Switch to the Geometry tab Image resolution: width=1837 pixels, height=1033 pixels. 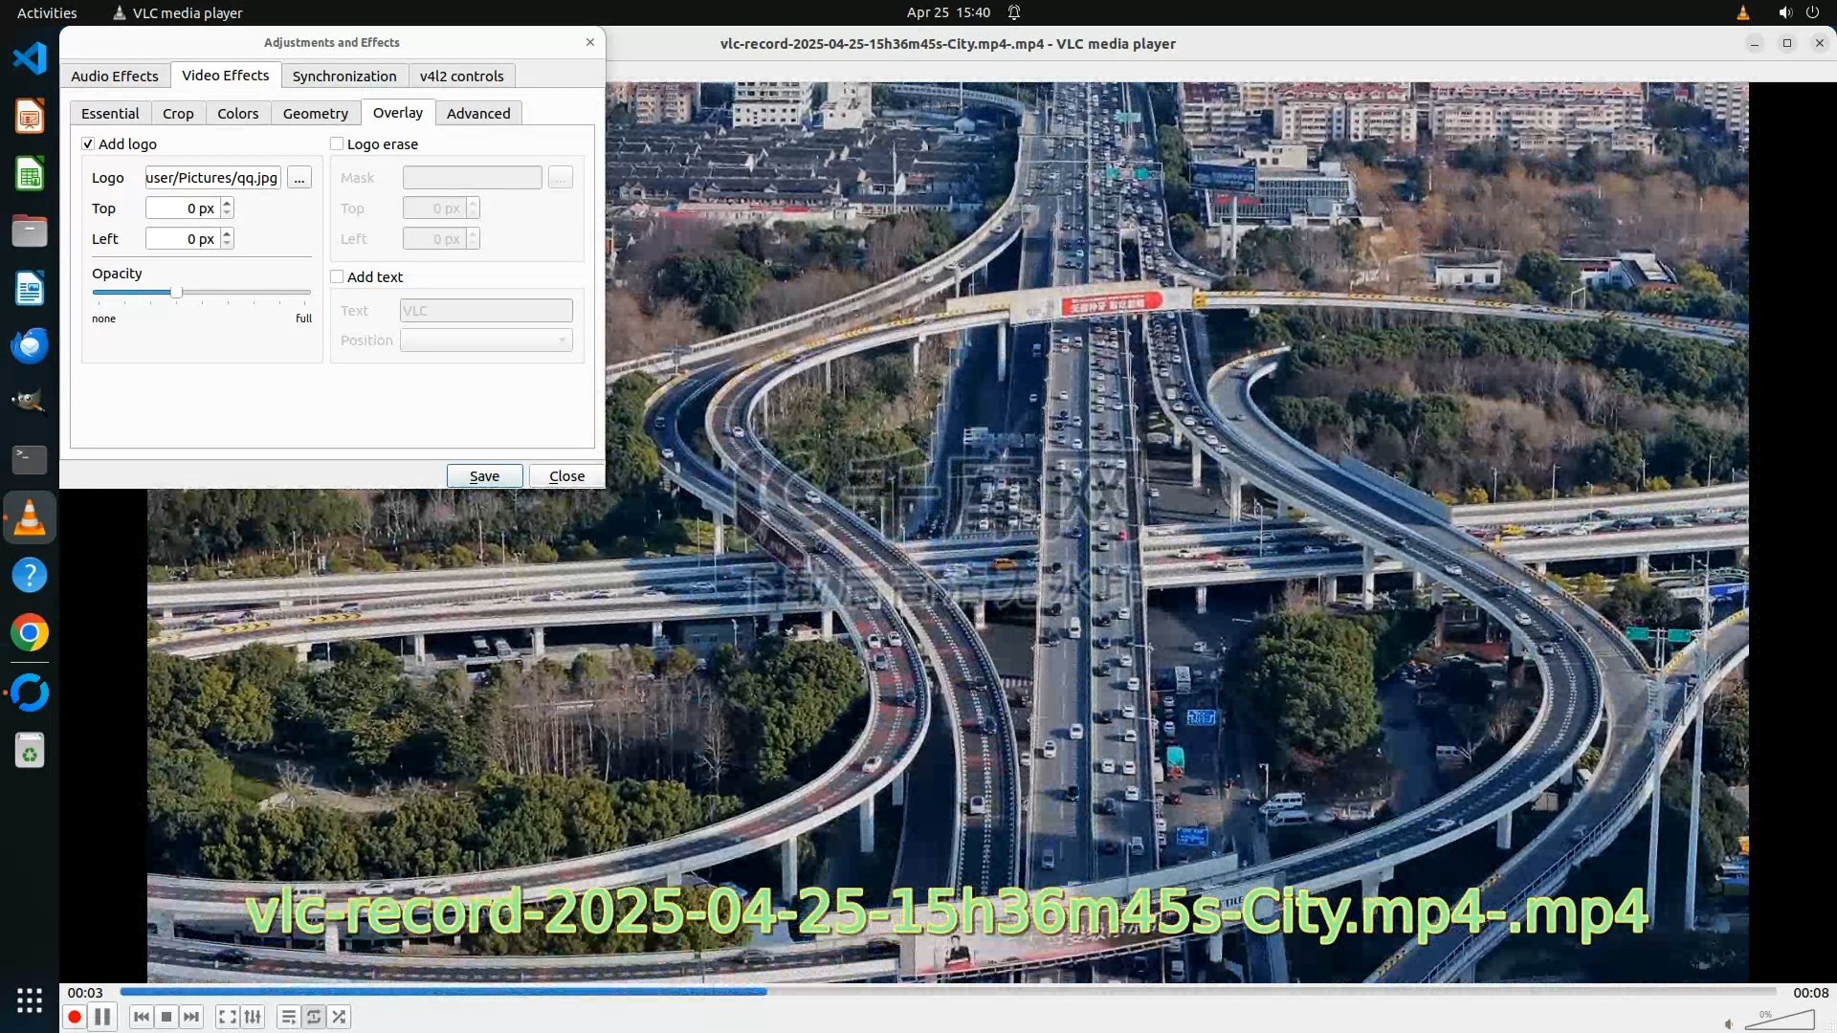coord(315,113)
